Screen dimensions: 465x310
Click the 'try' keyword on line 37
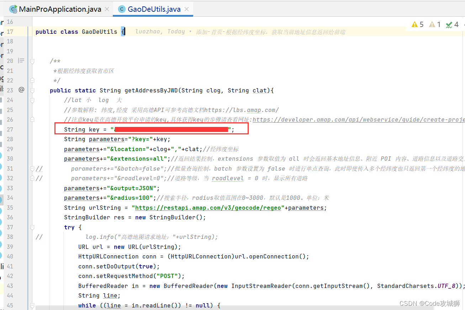tap(69, 227)
